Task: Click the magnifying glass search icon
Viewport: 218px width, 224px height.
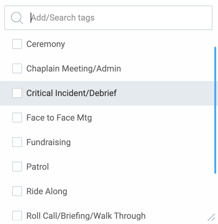Action: [x=17, y=18]
